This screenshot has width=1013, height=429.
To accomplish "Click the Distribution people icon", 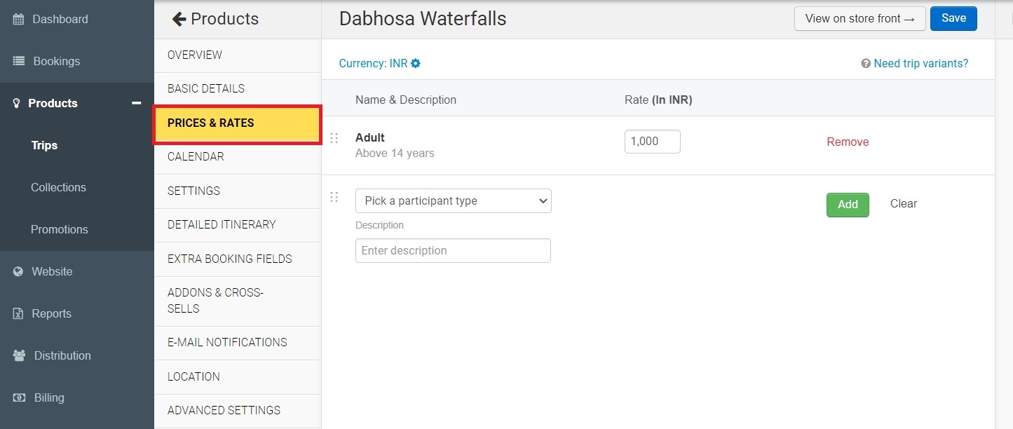I will click(19, 355).
